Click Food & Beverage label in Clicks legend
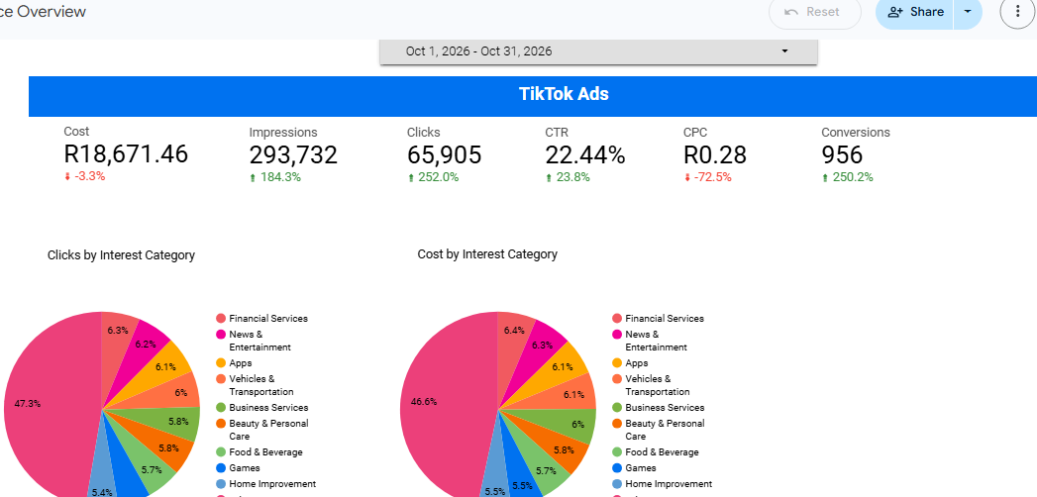This screenshot has width=1037, height=497. pos(265,452)
